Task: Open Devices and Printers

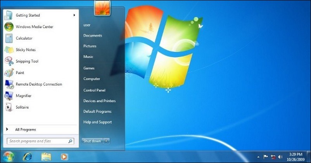Action: point(99,101)
